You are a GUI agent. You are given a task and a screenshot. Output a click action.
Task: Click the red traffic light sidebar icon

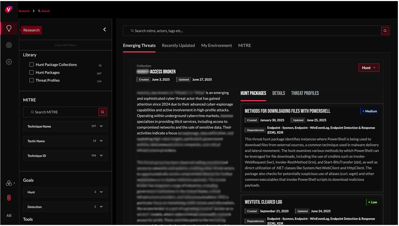coord(9,198)
